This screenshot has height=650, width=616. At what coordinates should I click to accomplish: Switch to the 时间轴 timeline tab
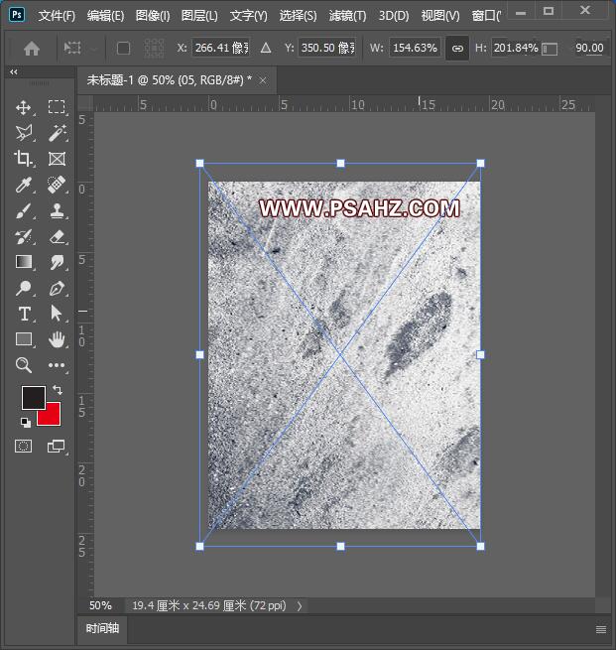point(102,628)
